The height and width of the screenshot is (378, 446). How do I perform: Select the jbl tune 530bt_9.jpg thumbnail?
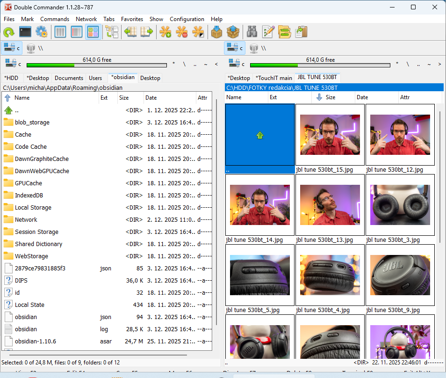(400, 274)
